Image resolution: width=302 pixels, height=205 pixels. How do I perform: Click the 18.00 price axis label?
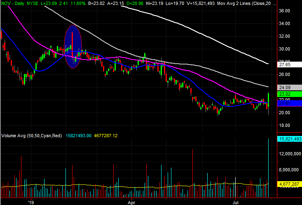pyautogui.click(x=284, y=125)
